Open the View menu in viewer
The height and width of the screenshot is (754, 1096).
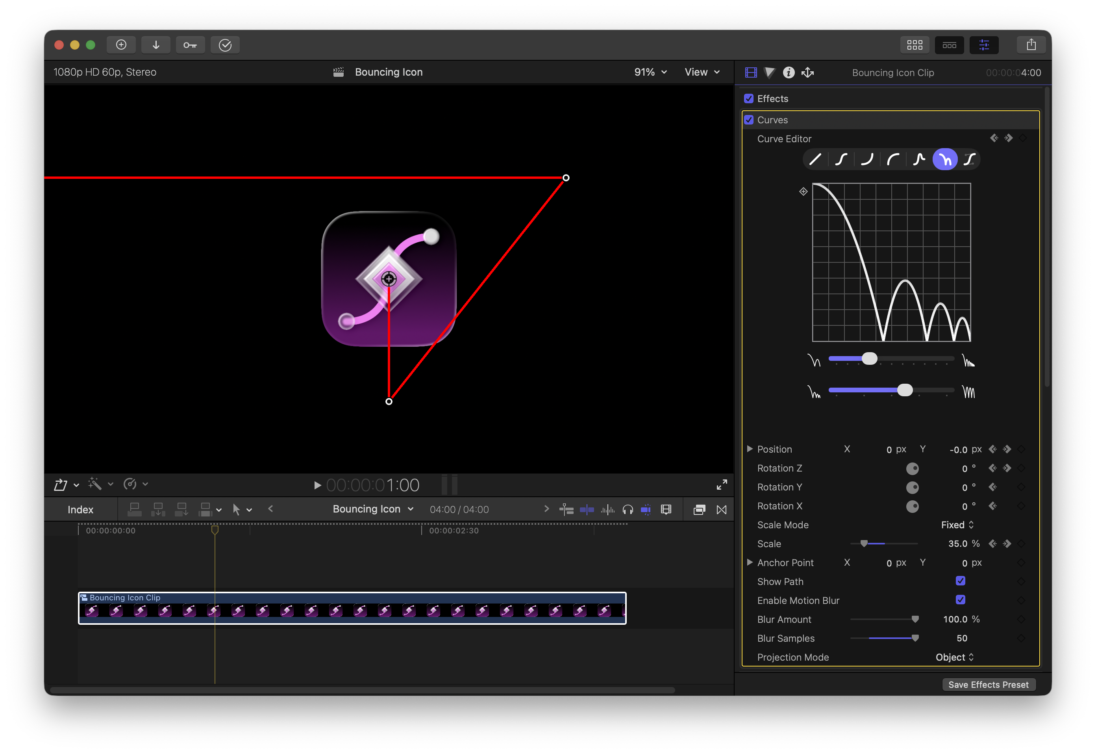pyautogui.click(x=702, y=72)
